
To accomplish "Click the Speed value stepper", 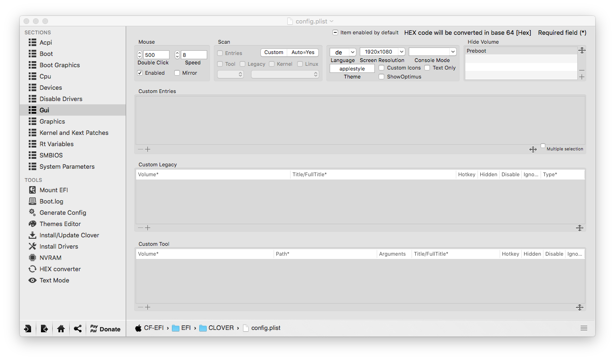I will [x=178, y=55].
